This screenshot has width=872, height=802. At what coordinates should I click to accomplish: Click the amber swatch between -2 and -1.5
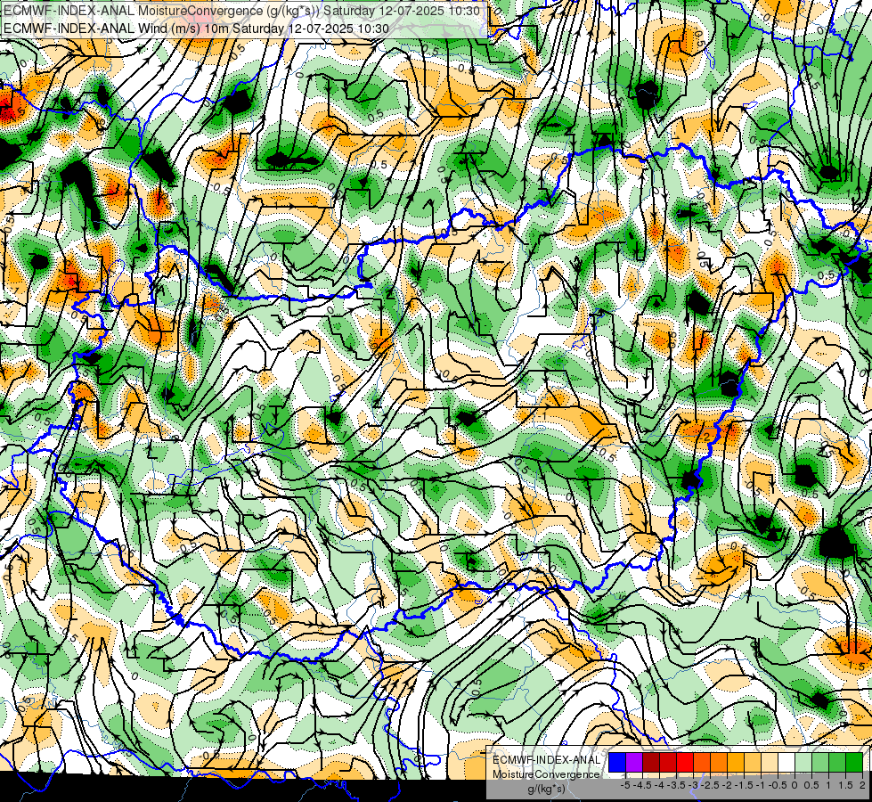[x=736, y=762]
